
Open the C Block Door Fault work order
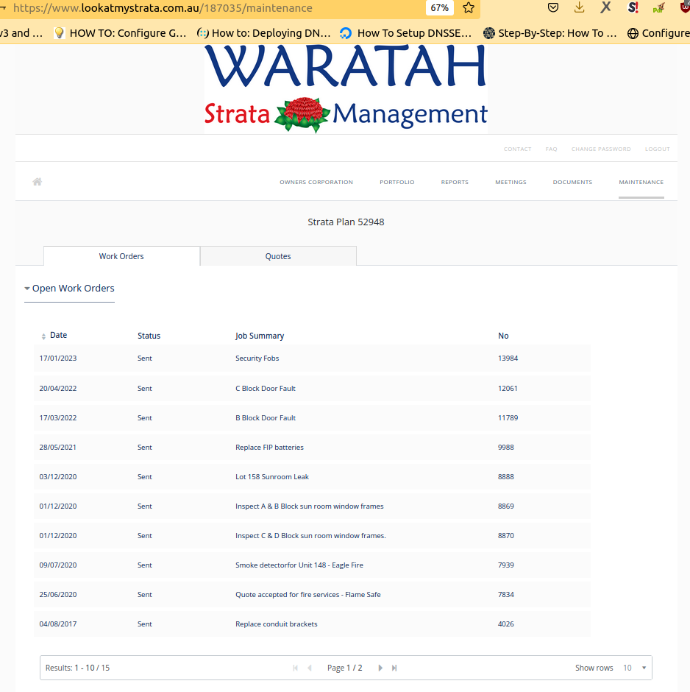click(x=266, y=389)
